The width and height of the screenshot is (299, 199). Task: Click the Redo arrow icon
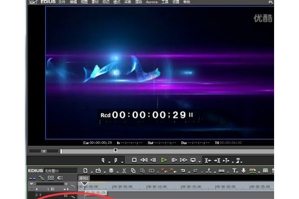click(195, 171)
